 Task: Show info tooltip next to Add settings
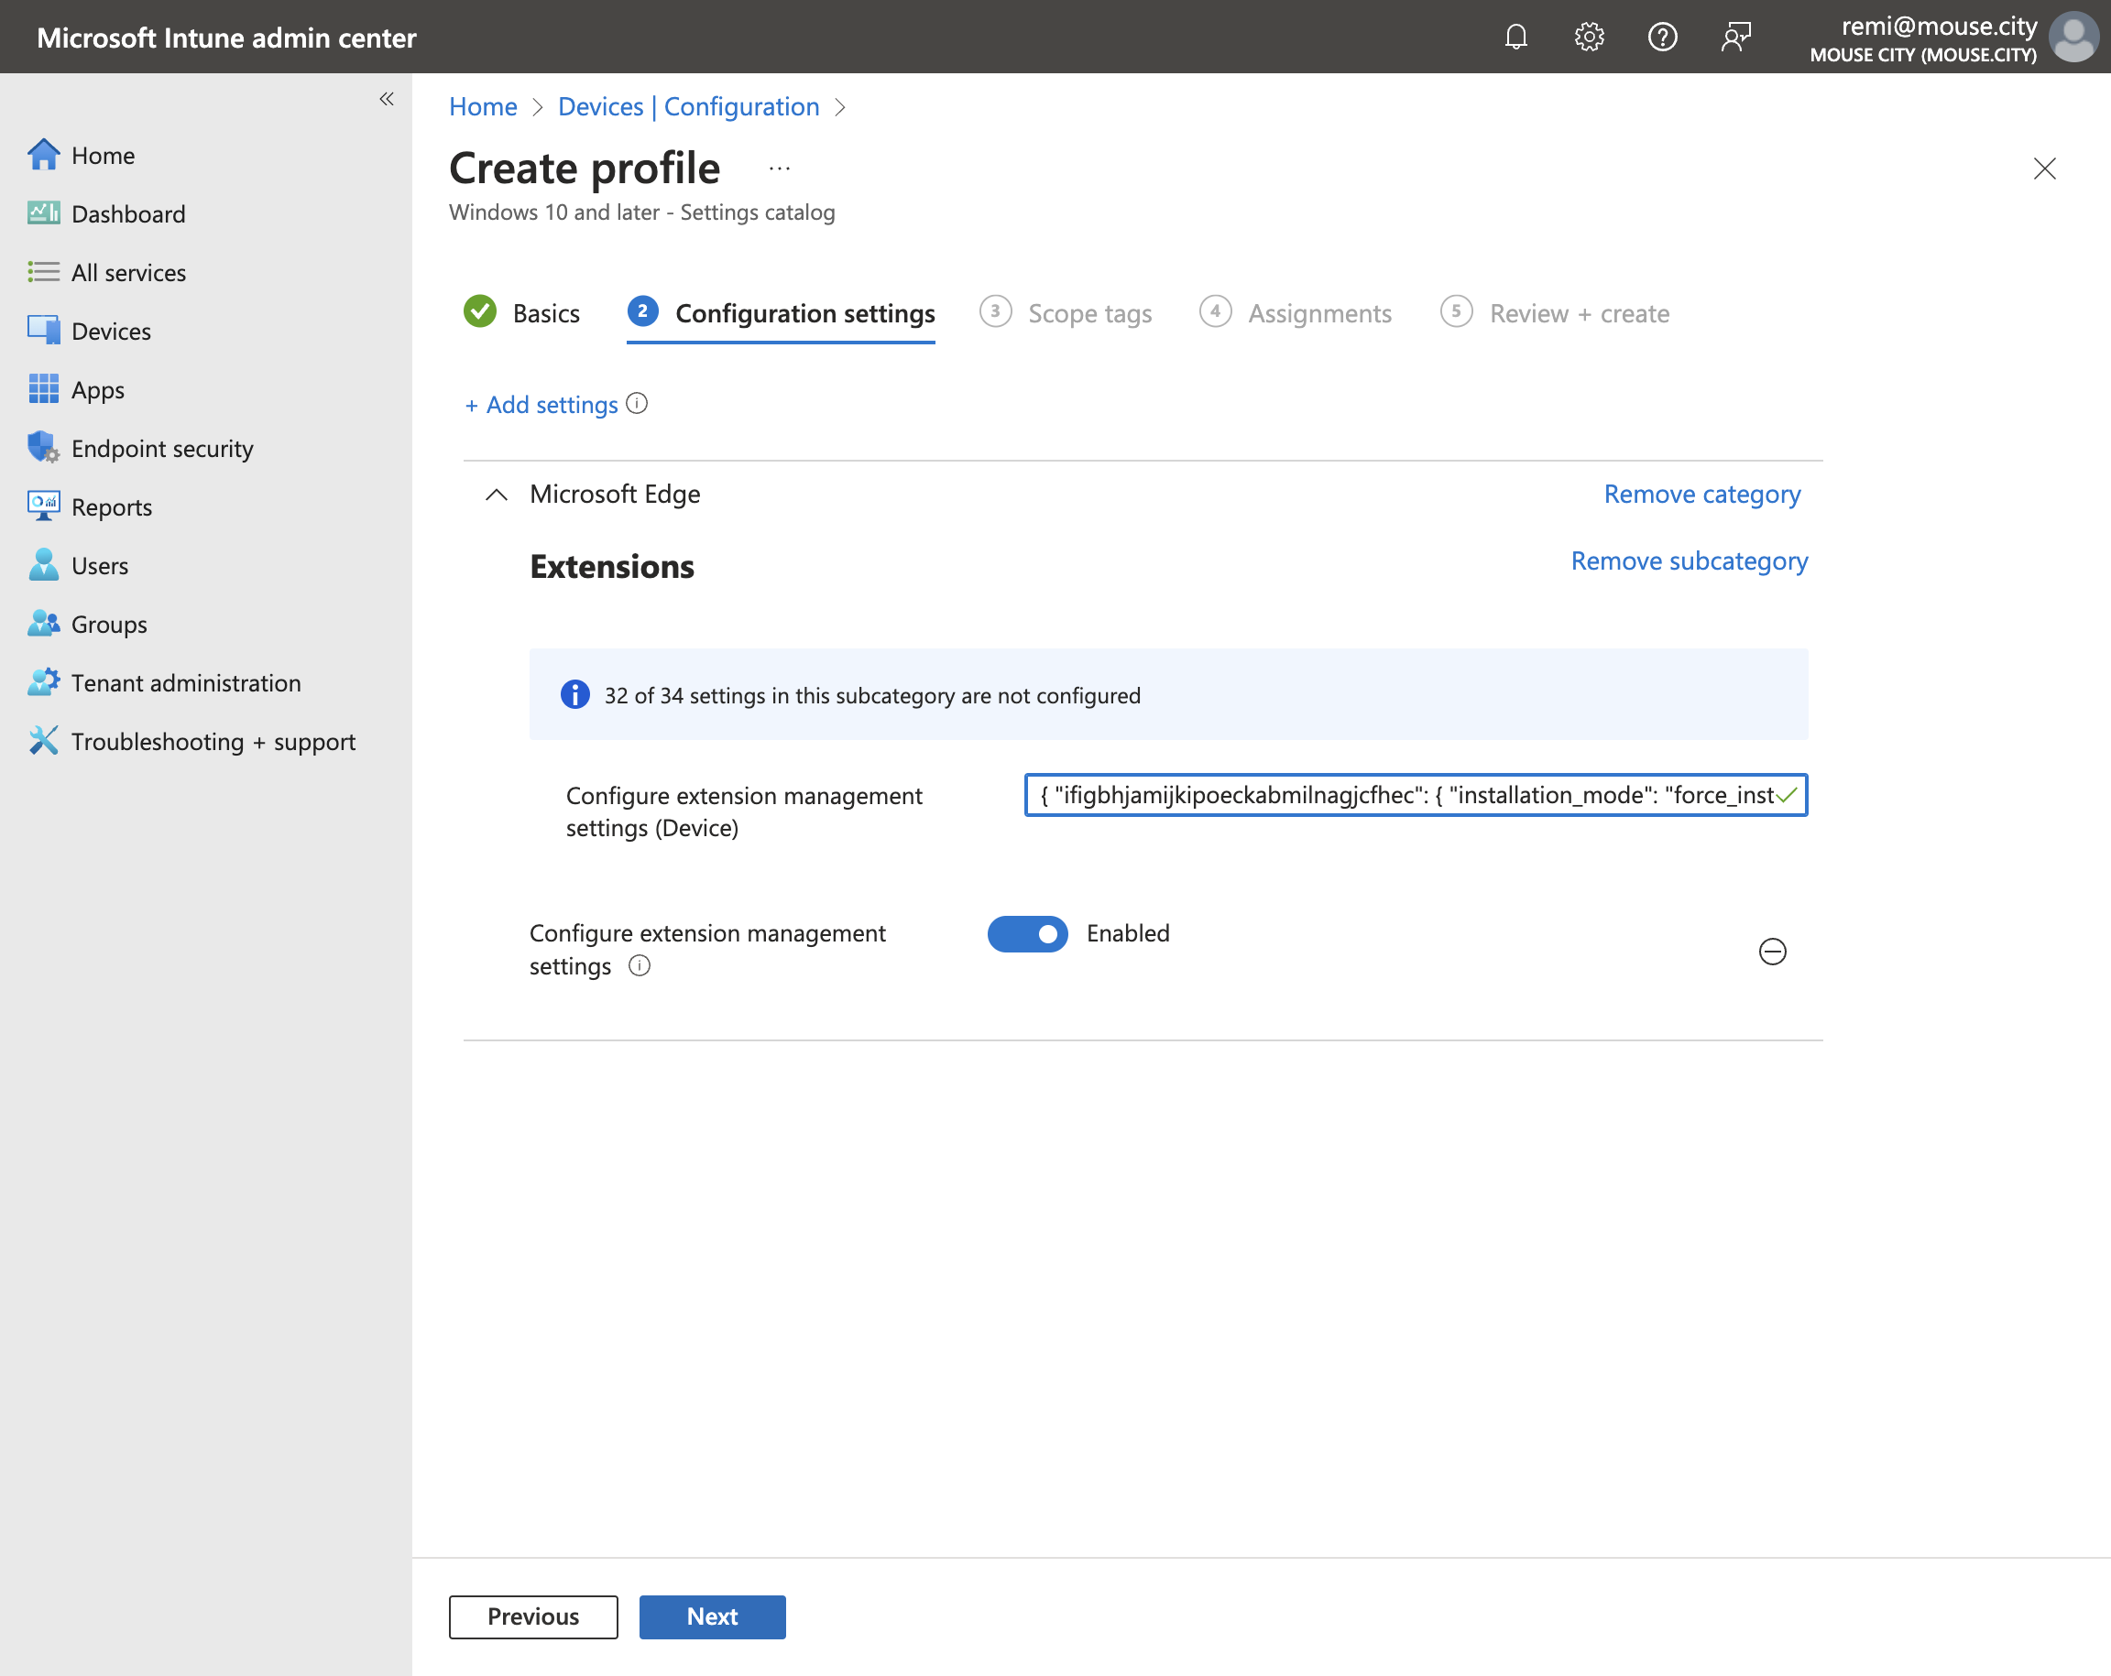point(637,404)
